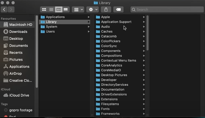Switch to gallery view

(66, 10)
